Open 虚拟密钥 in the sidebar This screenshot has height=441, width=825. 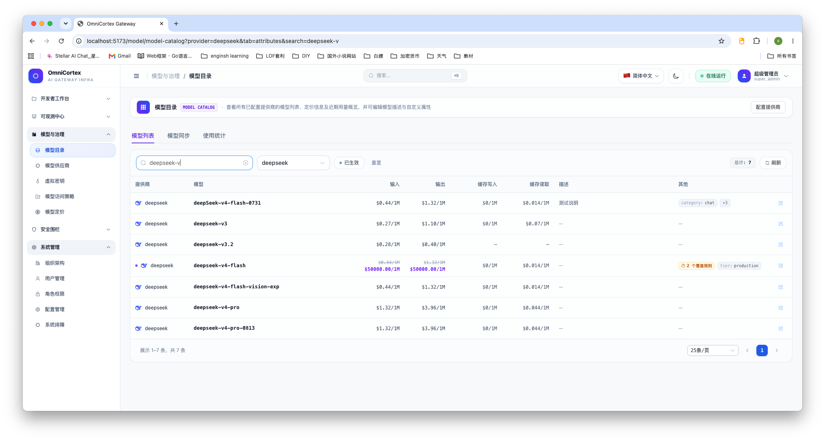click(73, 181)
